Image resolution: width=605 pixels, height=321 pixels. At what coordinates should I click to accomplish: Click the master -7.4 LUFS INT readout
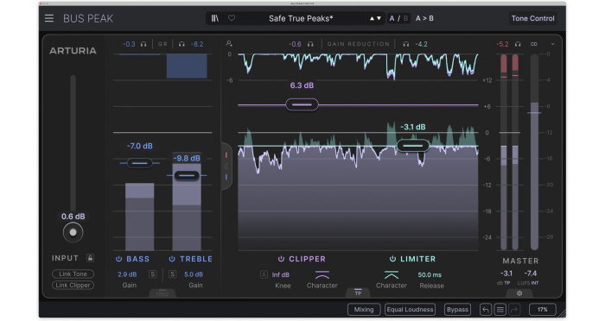tap(530, 274)
